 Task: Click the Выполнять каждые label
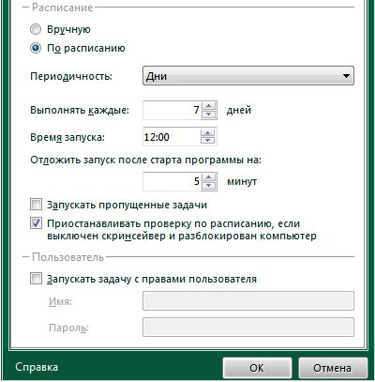(x=80, y=110)
